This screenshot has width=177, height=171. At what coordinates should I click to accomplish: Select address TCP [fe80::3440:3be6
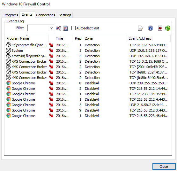[149, 78]
